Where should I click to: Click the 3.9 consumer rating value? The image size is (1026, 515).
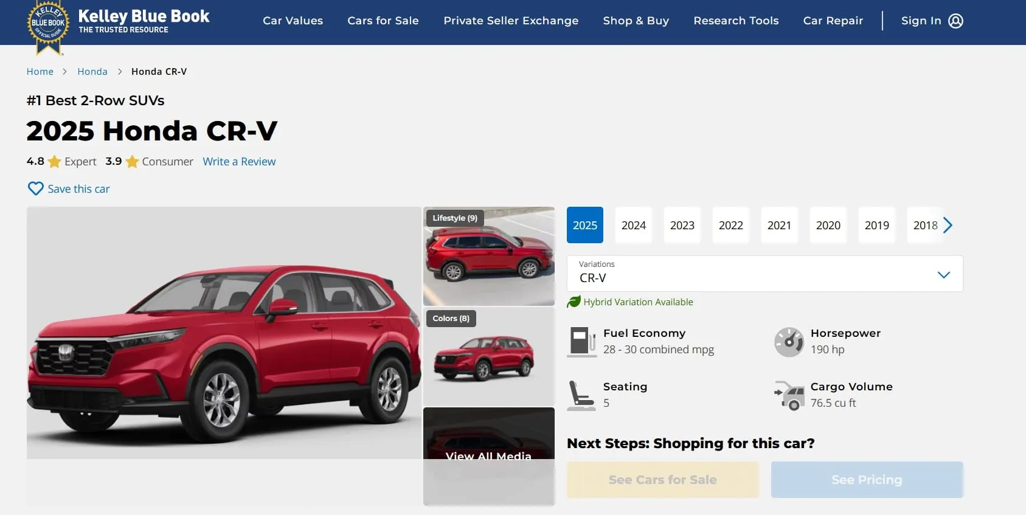(114, 161)
